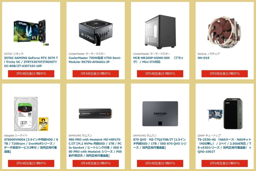Click the red sale button under QNAP NAS
This screenshot has width=256, height=171.
tap(224, 163)
